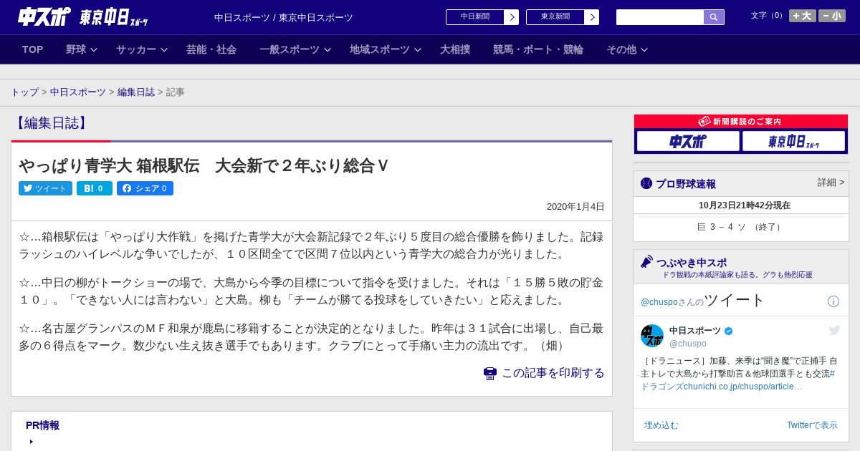Click the arrow beside 東京新聞

point(591,17)
